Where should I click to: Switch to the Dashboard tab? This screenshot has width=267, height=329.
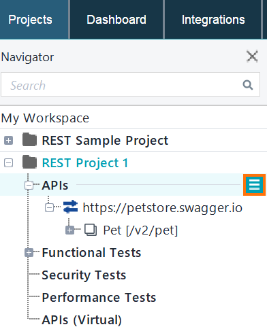pyautogui.click(x=116, y=20)
